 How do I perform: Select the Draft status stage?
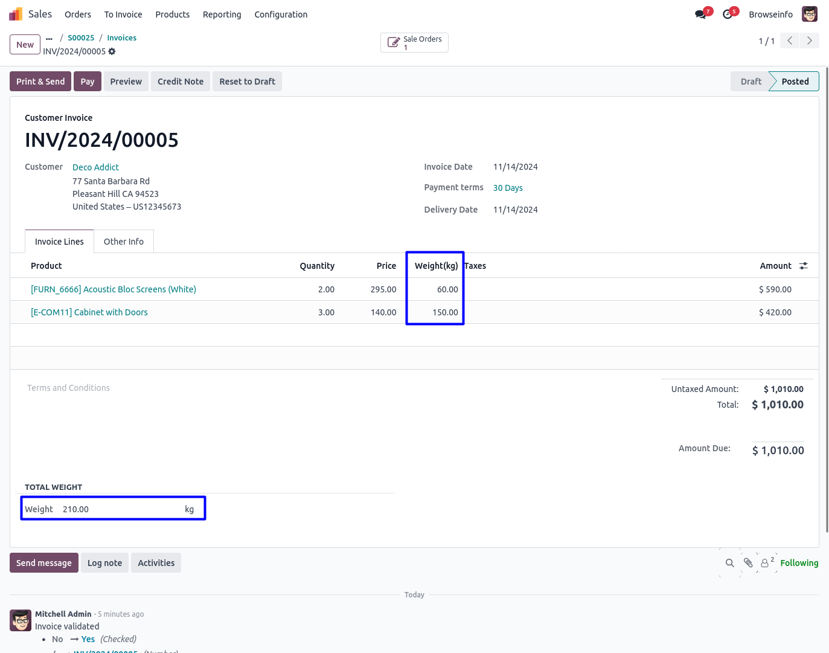coord(751,82)
